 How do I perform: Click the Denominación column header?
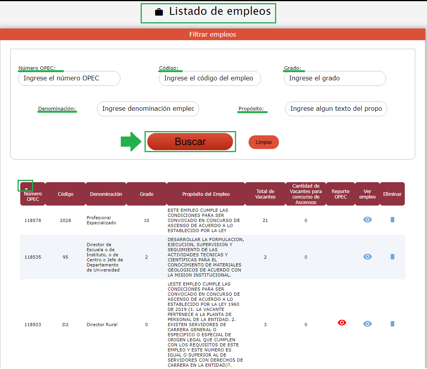click(x=106, y=194)
